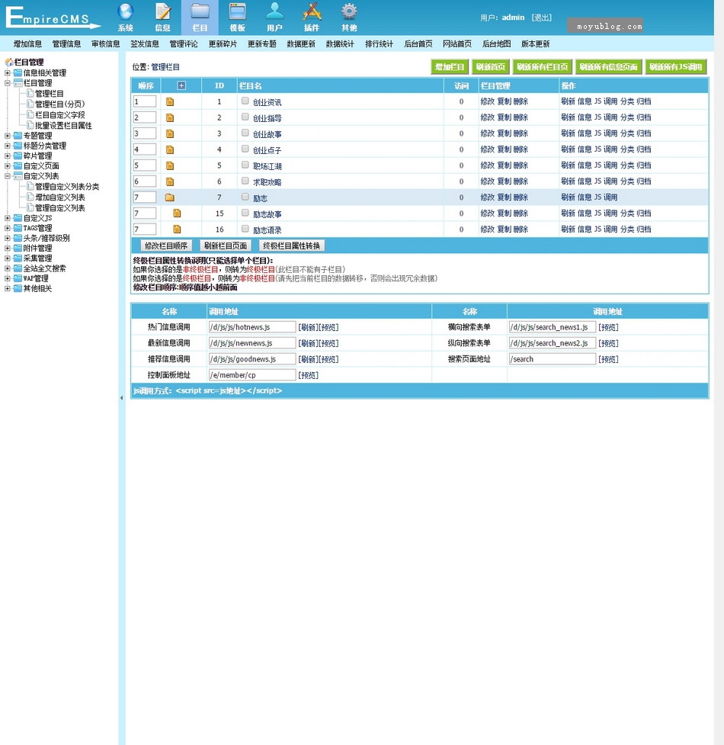
Task: Click the home icon beside 栏目管理 tree root
Action: 9,63
